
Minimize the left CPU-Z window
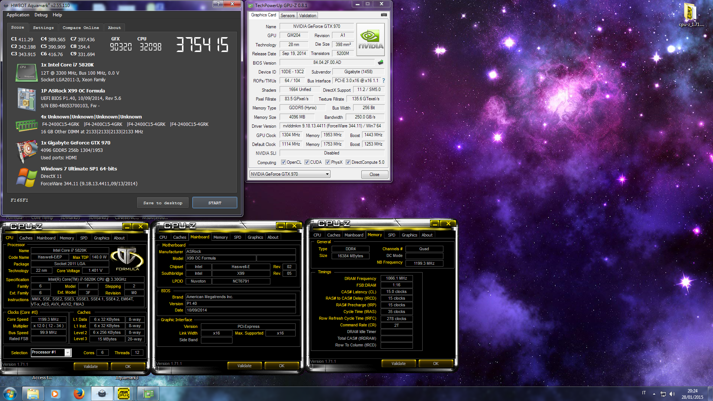[127, 226]
